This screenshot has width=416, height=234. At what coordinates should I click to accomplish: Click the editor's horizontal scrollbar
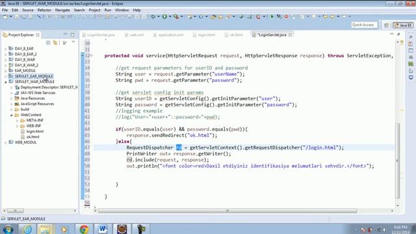[227, 211]
